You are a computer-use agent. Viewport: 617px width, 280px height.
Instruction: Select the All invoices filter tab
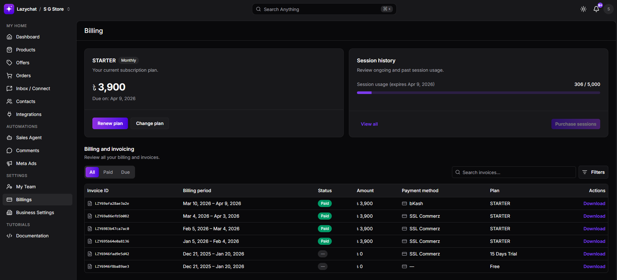point(92,172)
